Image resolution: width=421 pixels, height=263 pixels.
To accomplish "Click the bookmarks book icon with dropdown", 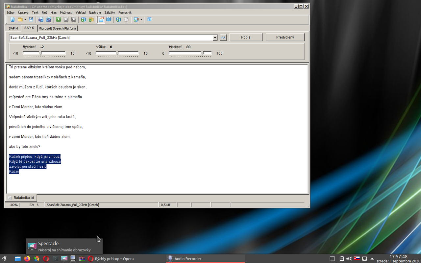I will [x=136, y=19].
